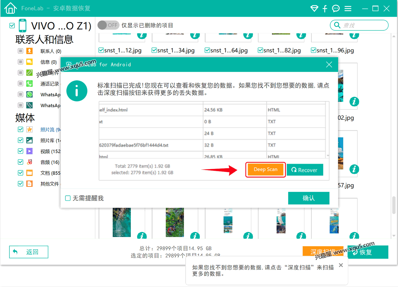
Task: Confirm the dialog with 确认 button
Action: pos(309,198)
